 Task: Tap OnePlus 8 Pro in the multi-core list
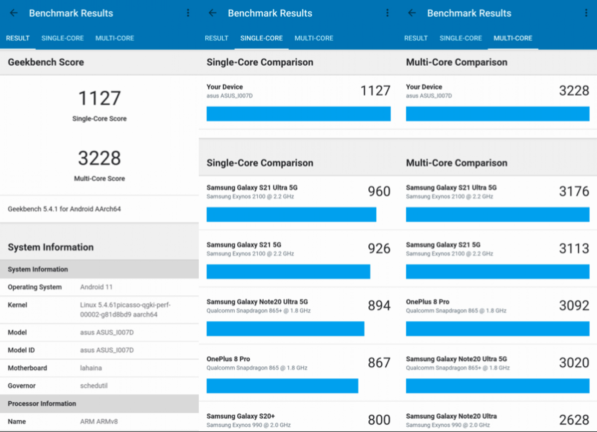pyautogui.click(x=428, y=302)
